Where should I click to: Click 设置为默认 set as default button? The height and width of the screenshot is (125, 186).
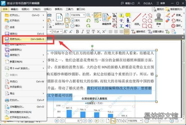[x=156, y=32]
